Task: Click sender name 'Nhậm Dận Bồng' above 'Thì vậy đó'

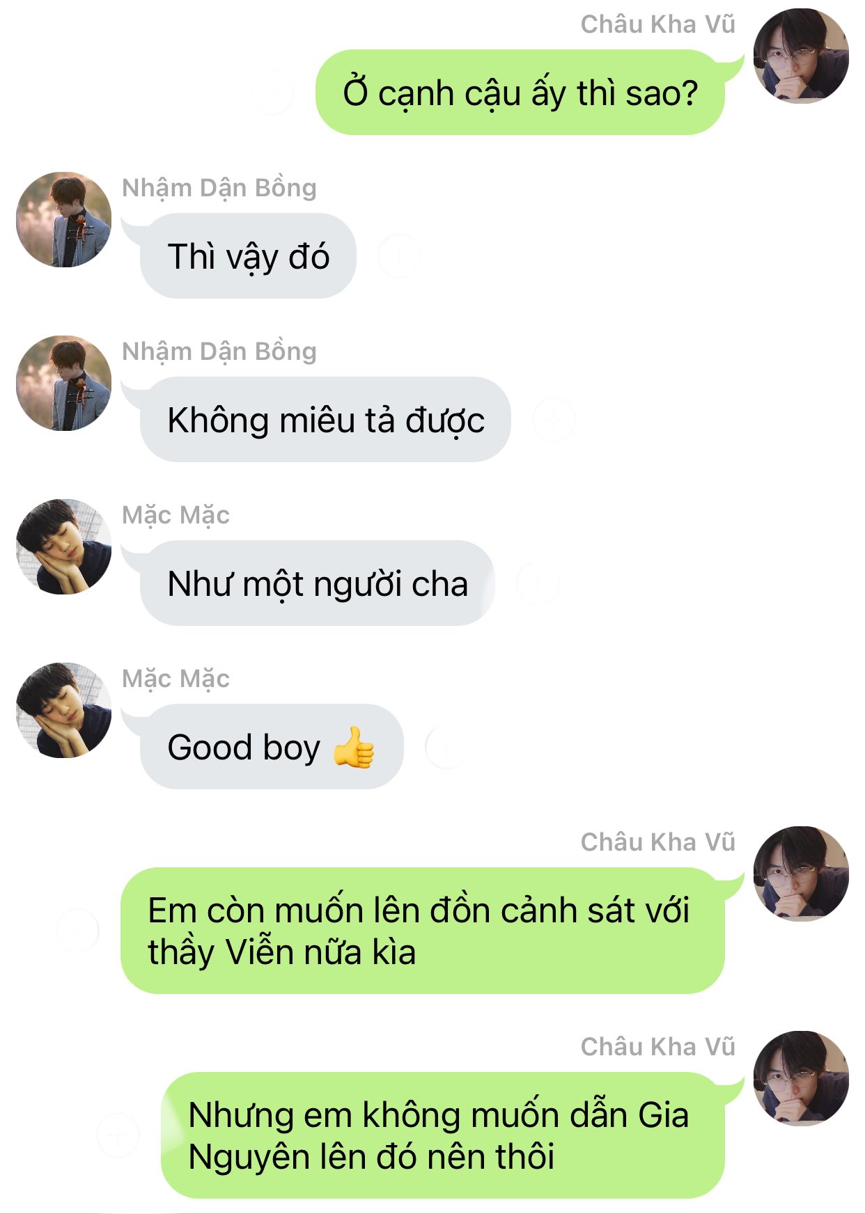Action: 219,188
